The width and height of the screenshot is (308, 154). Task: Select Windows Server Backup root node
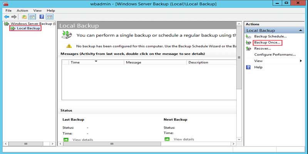[x=33, y=23]
